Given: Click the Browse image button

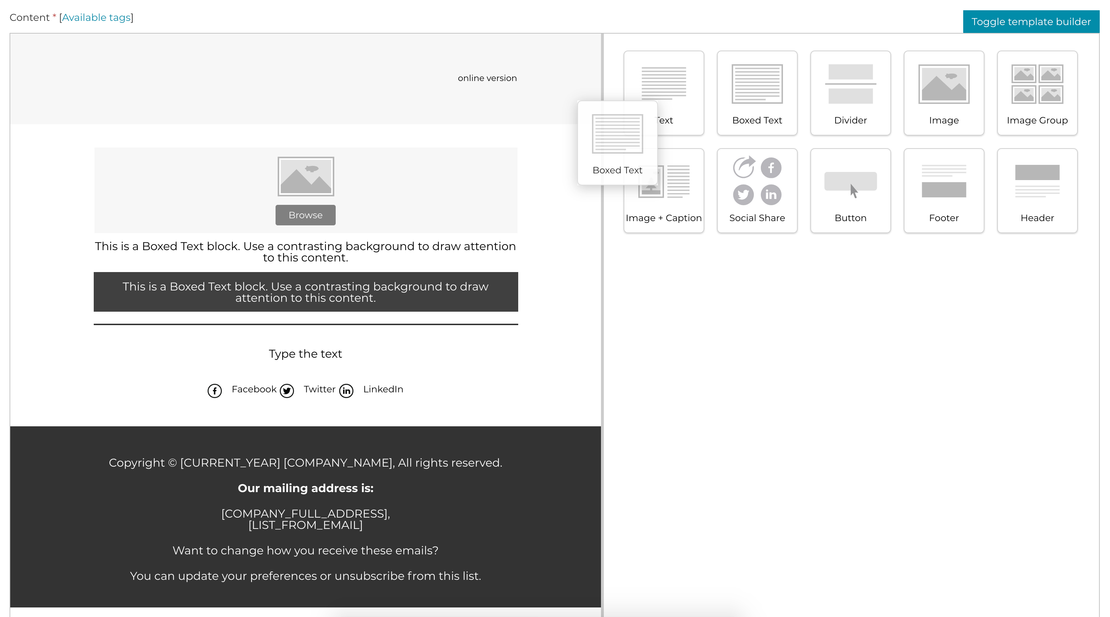Looking at the screenshot, I should [305, 214].
